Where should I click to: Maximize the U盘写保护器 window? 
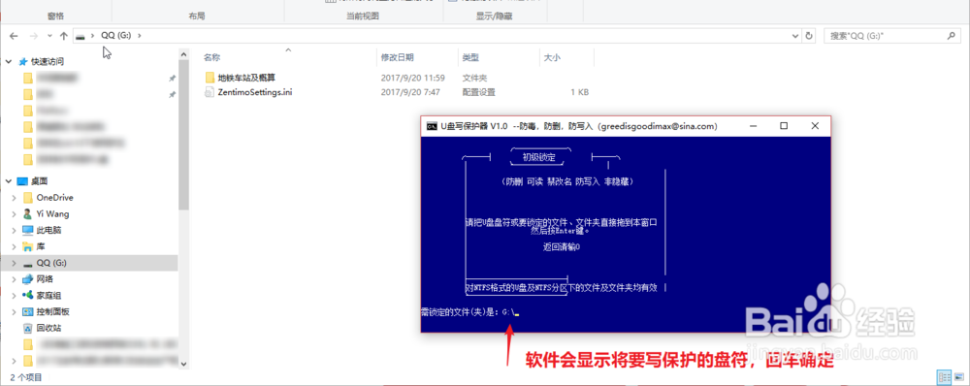[784, 125]
